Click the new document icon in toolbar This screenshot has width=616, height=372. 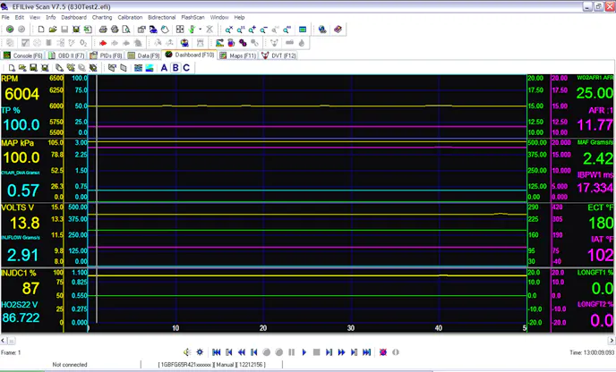click(42, 30)
